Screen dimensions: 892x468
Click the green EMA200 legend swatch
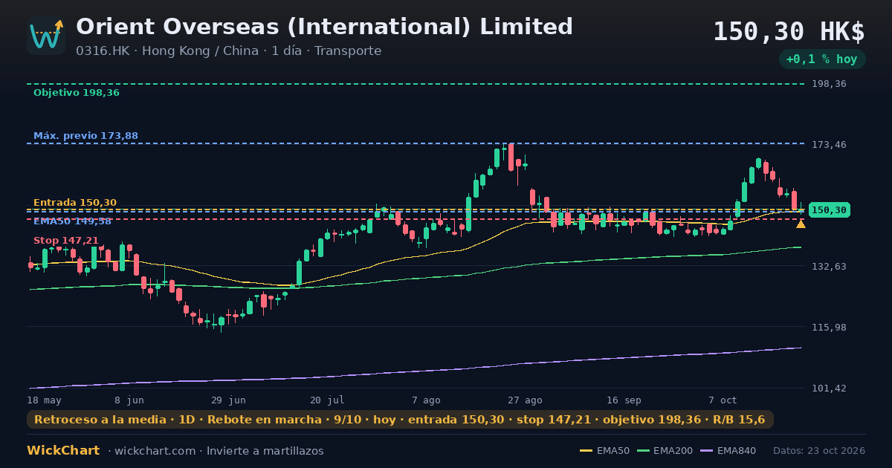642,451
